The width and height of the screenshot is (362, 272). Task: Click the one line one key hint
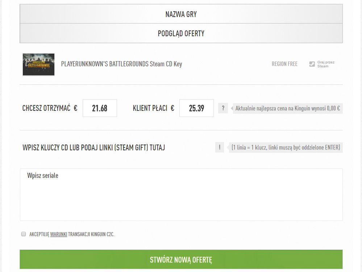(x=286, y=147)
